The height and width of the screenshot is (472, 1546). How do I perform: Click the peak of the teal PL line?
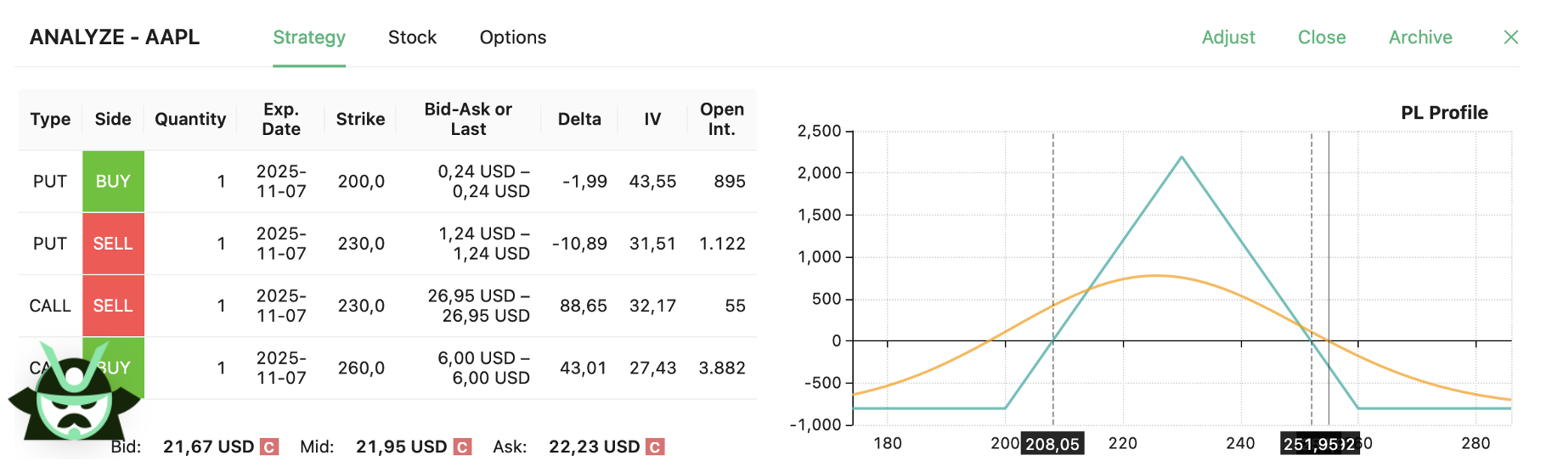[1181, 157]
